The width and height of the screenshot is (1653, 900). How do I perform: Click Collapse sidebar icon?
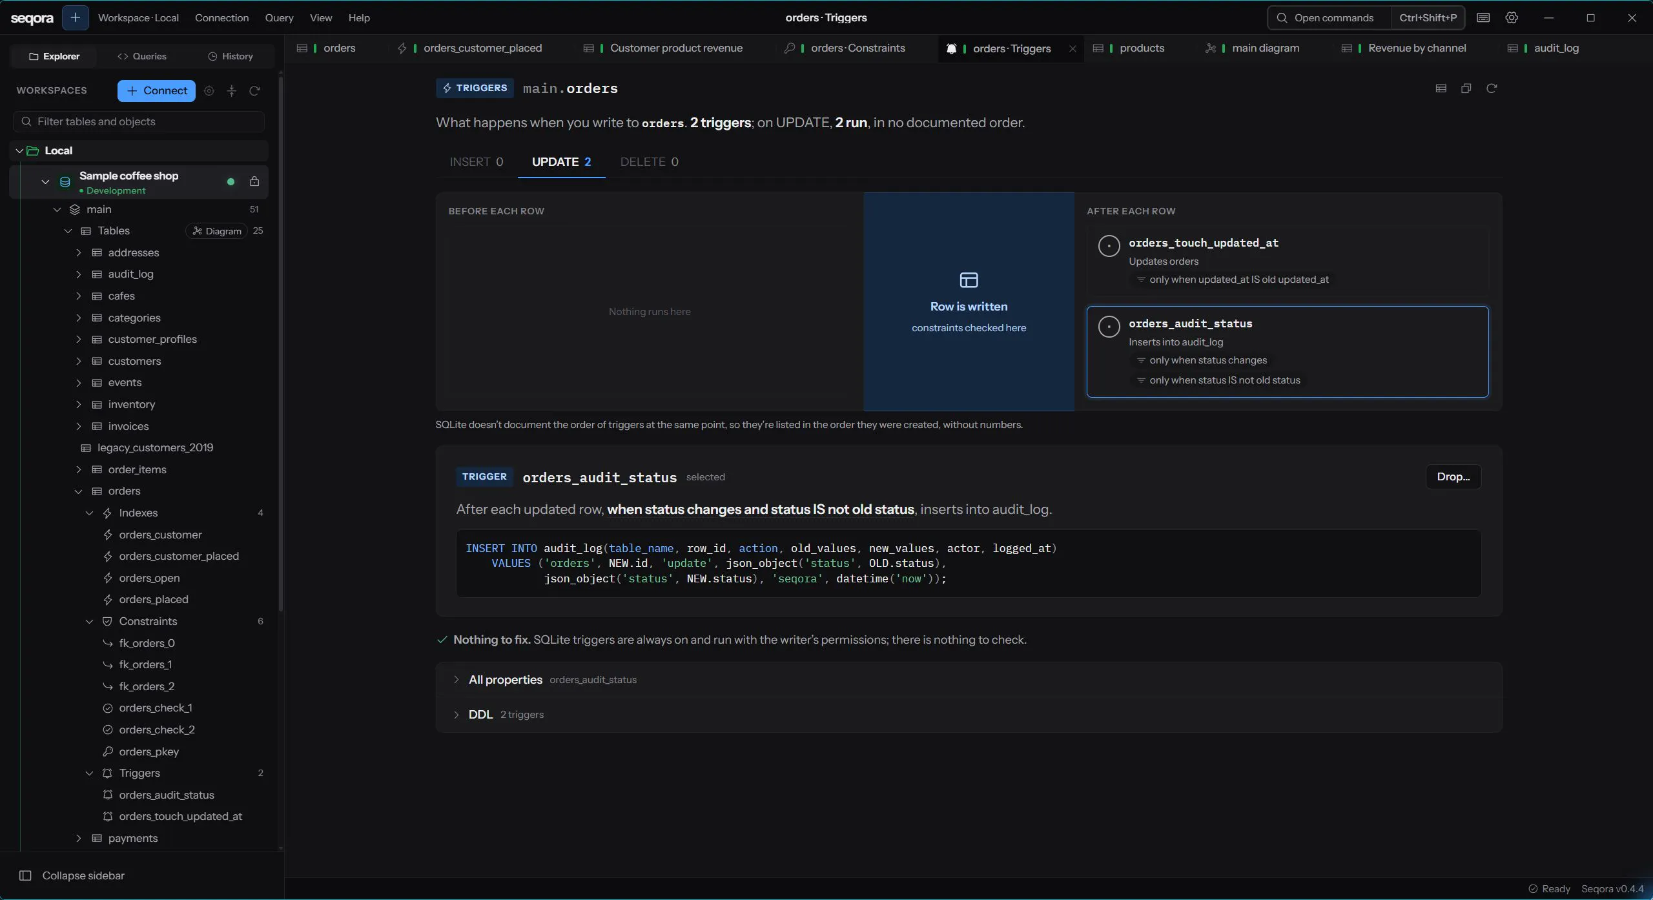25,875
